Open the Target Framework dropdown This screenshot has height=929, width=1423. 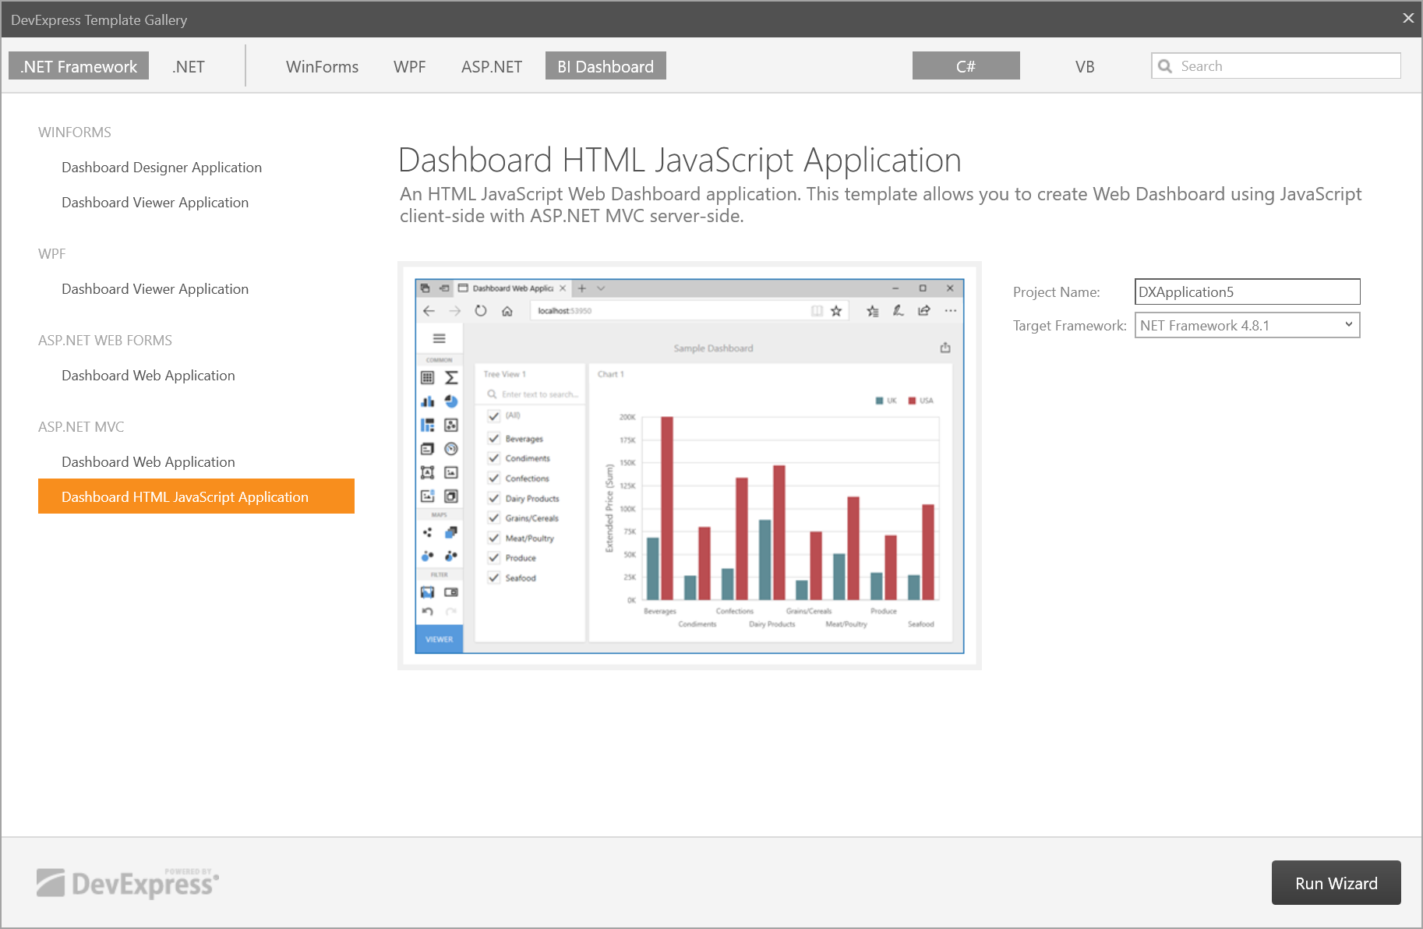click(x=1248, y=325)
